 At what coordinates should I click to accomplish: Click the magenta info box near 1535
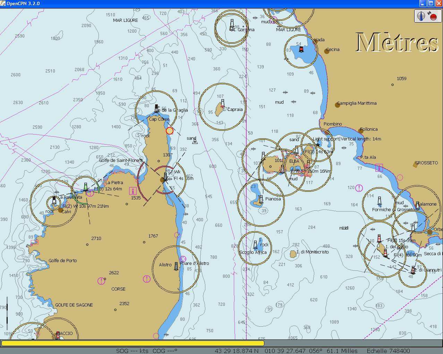[x=132, y=191]
